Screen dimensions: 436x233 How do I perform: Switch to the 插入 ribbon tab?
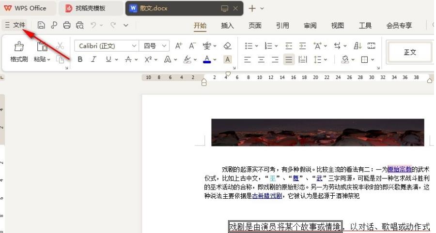pyautogui.click(x=227, y=26)
